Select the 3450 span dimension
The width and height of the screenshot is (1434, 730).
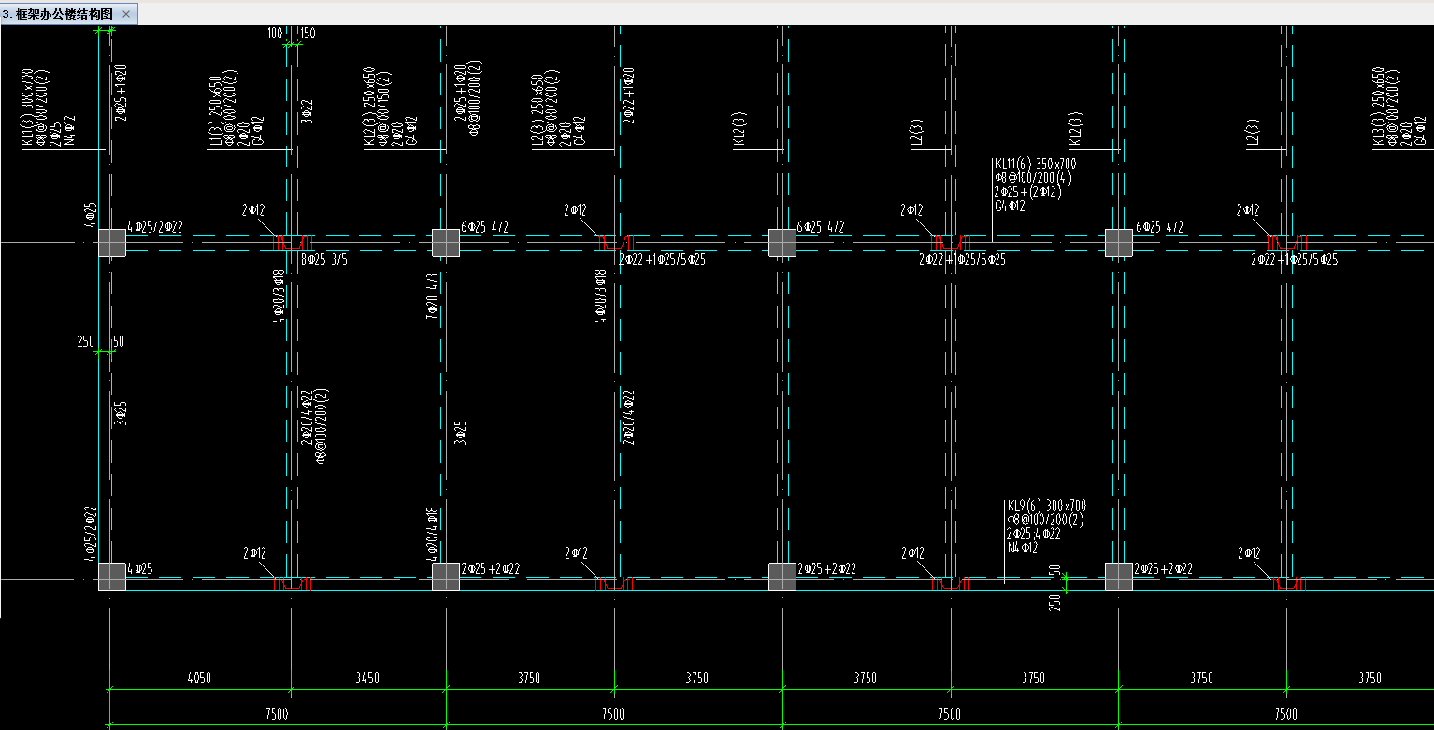(367, 679)
